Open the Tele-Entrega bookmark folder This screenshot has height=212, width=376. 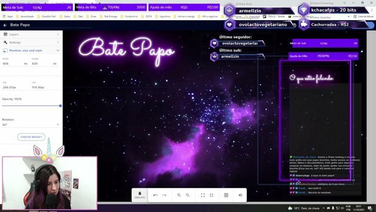[x=108, y=16]
